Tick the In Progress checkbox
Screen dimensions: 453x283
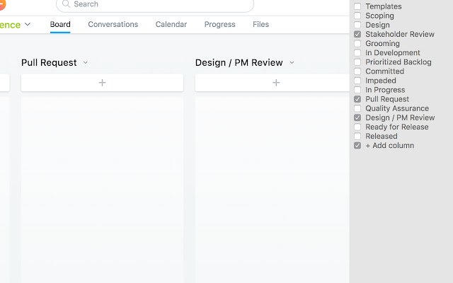click(357, 90)
